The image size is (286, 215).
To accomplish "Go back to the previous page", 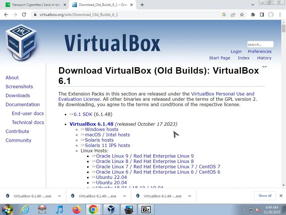I will coord(6,15).
